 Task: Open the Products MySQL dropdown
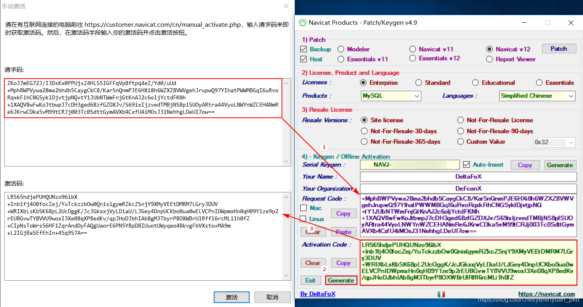tap(391, 96)
